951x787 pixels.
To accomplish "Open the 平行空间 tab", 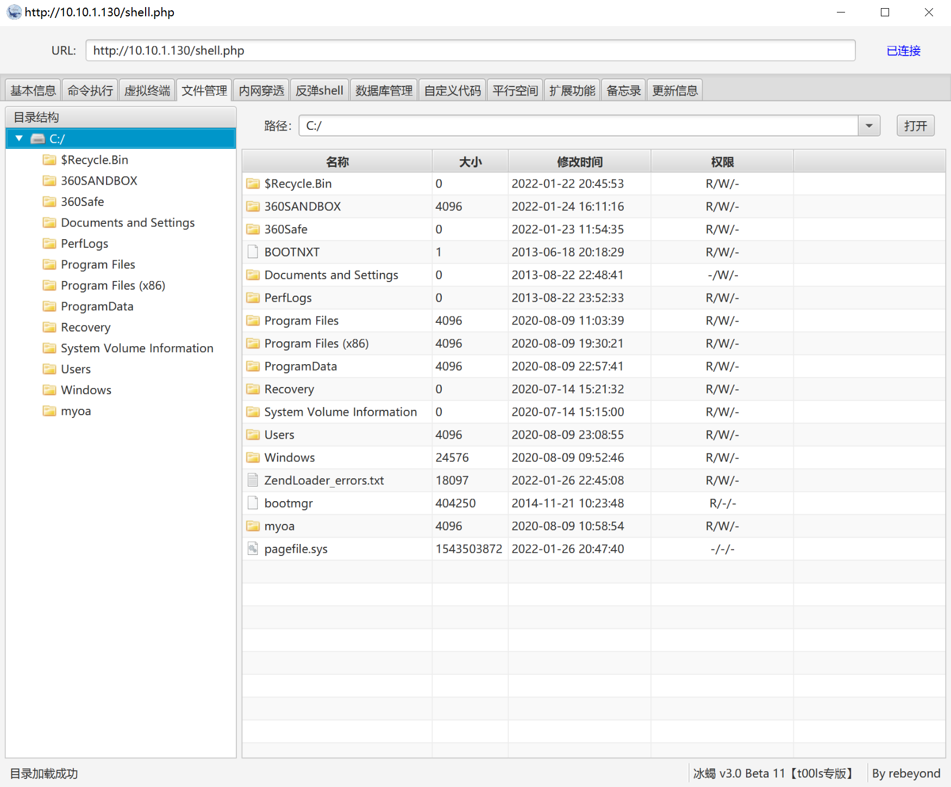I will point(515,90).
